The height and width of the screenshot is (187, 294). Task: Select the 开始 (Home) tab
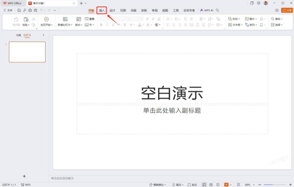click(91, 10)
